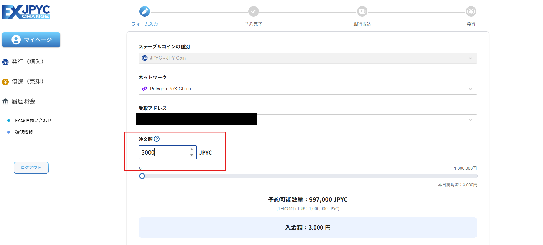Click the JPYC coin icon in the dropdown
Image resolution: width=543 pixels, height=245 pixels.
pos(145,58)
